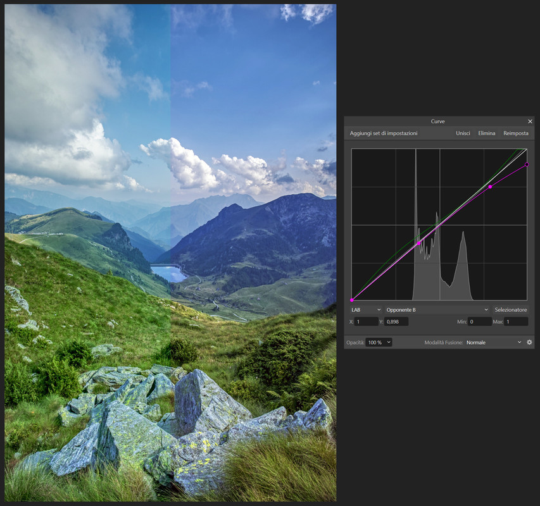Open the Opponente B channel dropdown
This screenshot has height=506, width=540.
pyautogui.click(x=437, y=310)
